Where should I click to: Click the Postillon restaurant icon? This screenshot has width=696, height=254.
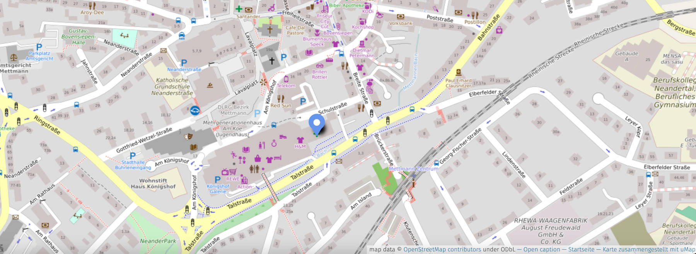pyautogui.click(x=475, y=15)
